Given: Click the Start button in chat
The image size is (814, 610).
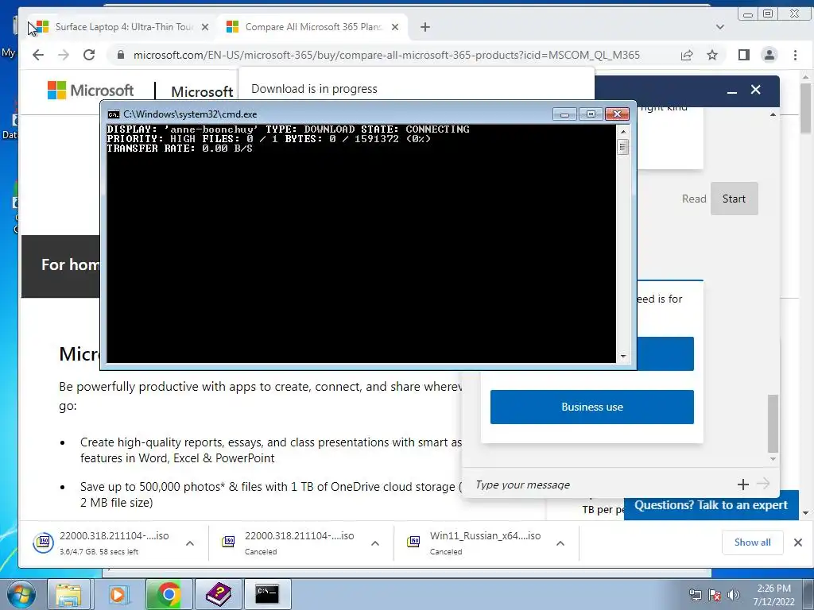Looking at the screenshot, I should [734, 199].
